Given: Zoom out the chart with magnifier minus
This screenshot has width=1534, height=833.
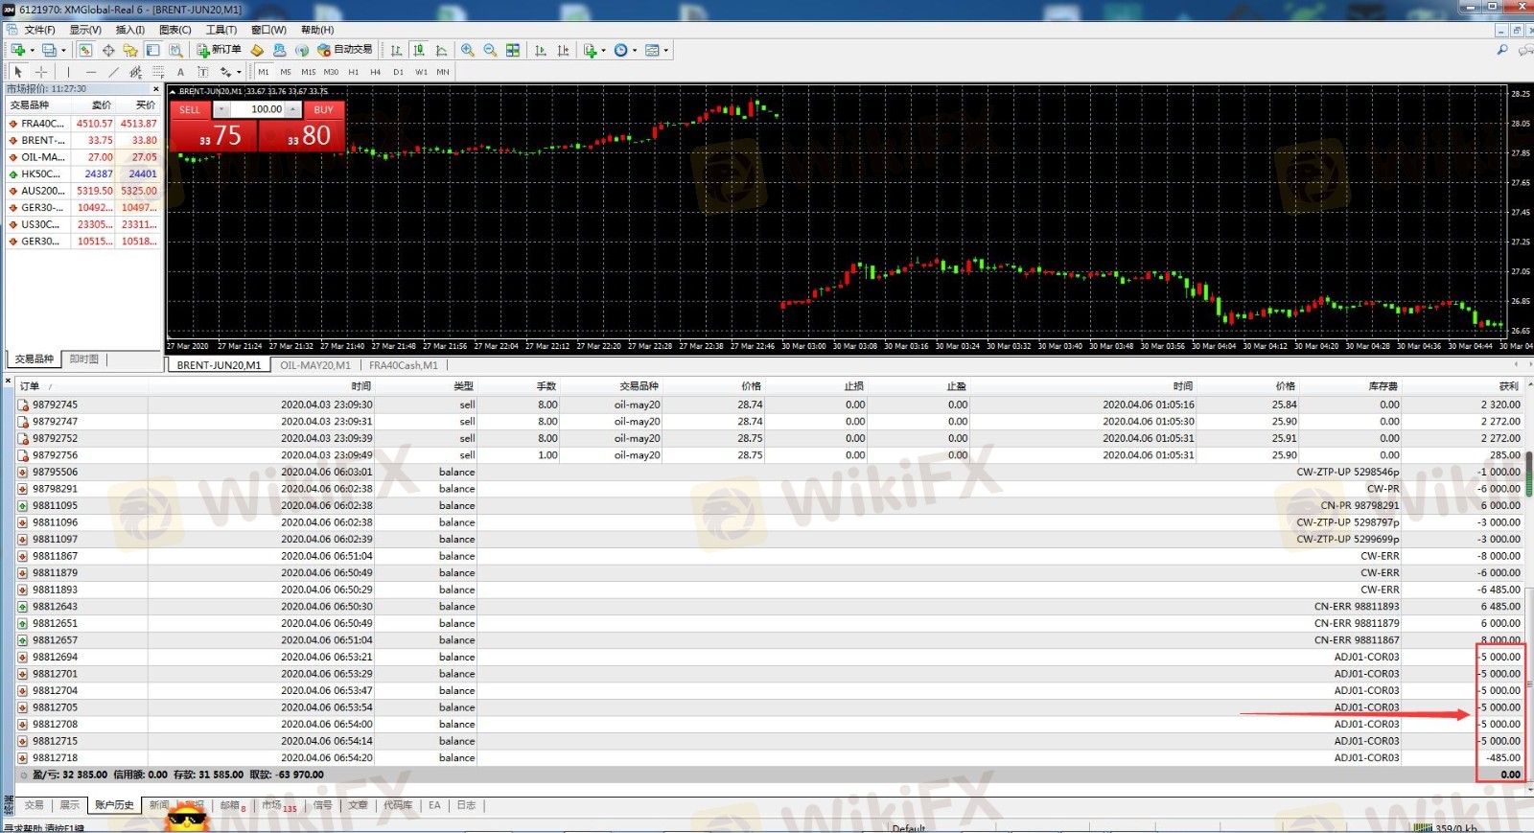Looking at the screenshot, I should click(490, 50).
